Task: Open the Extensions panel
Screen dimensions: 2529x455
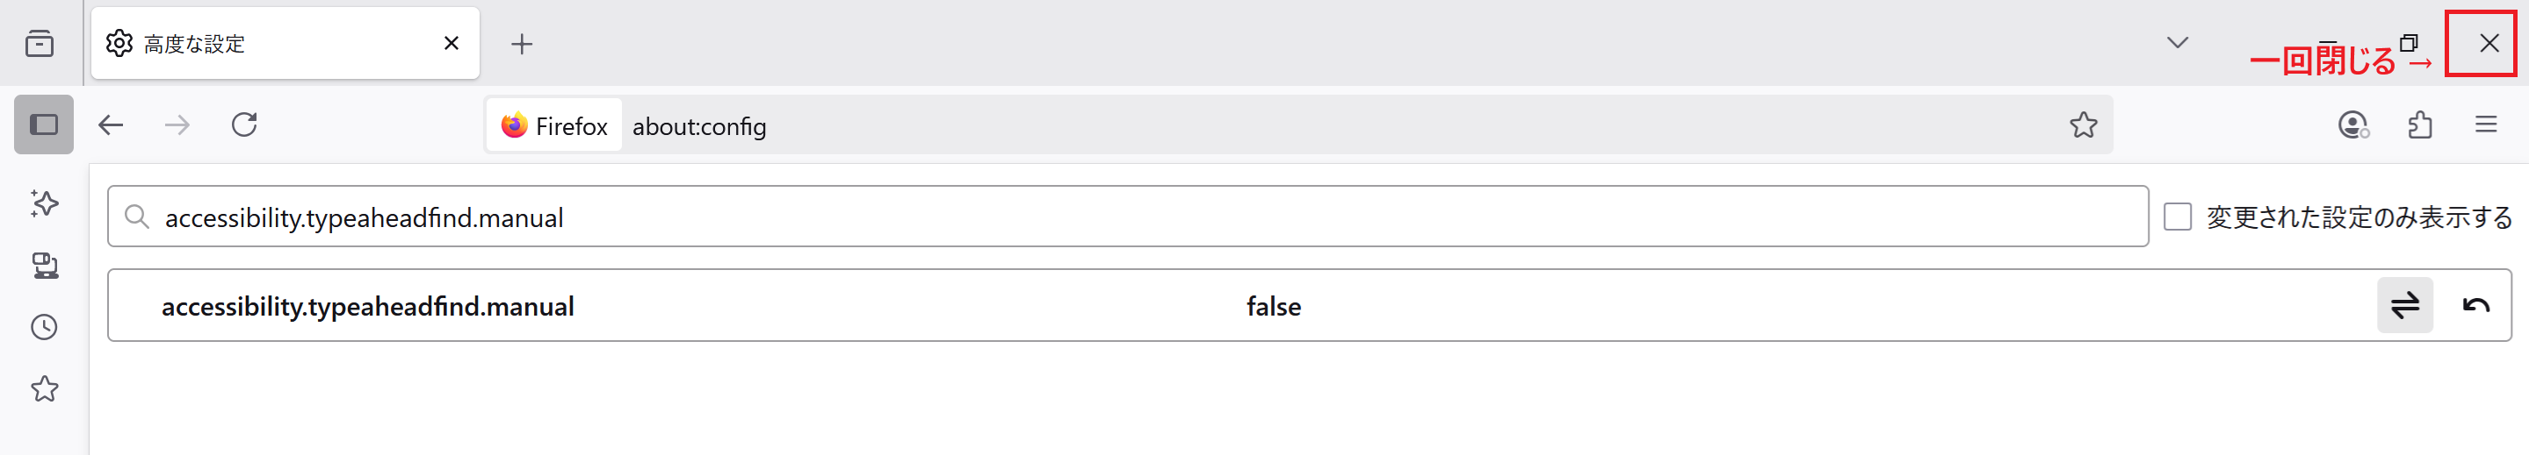Action: 2420,124
